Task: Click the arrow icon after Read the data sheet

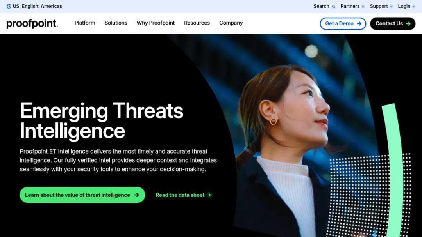Action: pyautogui.click(x=209, y=195)
